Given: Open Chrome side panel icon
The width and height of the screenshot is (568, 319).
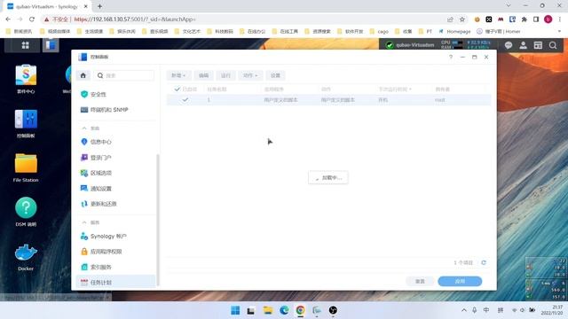Looking at the screenshot, I should click(x=536, y=19).
